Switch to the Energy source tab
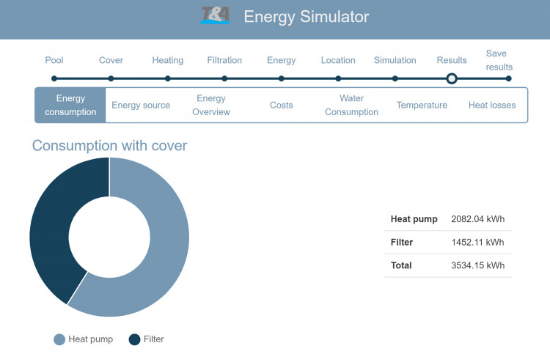Viewport: 550px width, 354px height. pyautogui.click(x=141, y=105)
